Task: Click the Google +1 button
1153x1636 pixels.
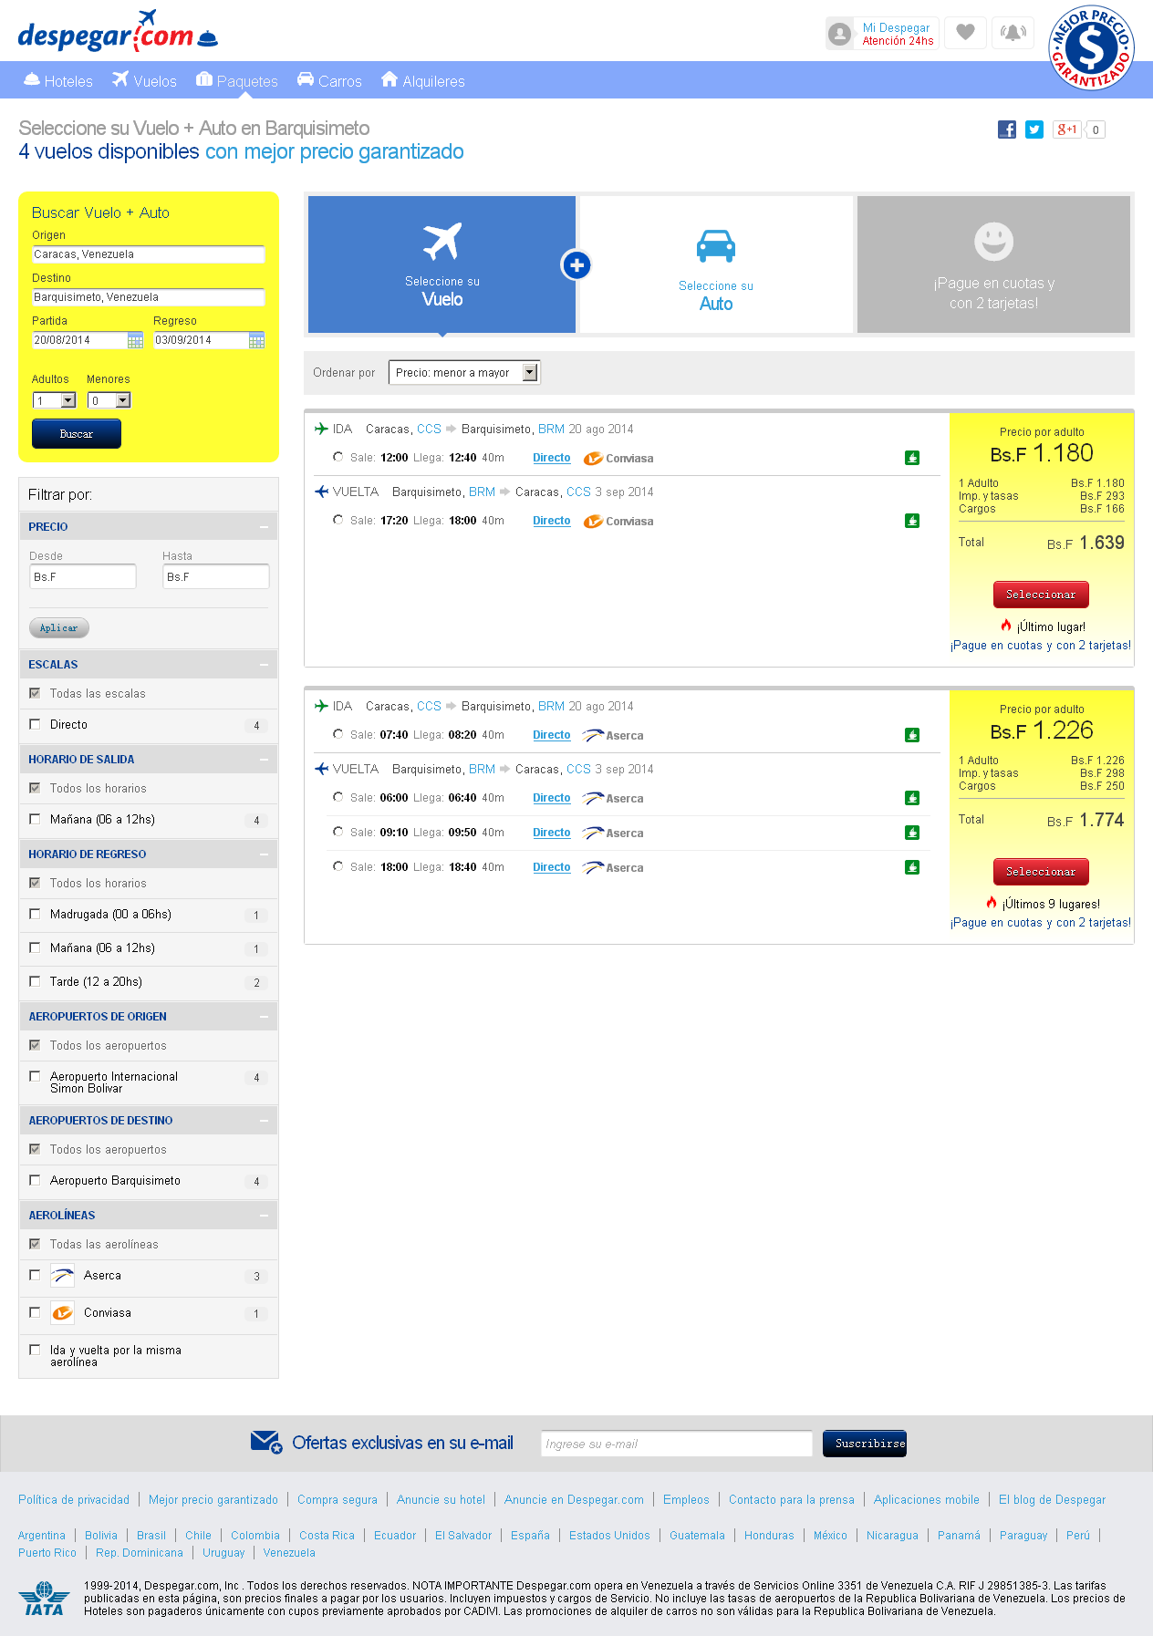Action: (1066, 129)
